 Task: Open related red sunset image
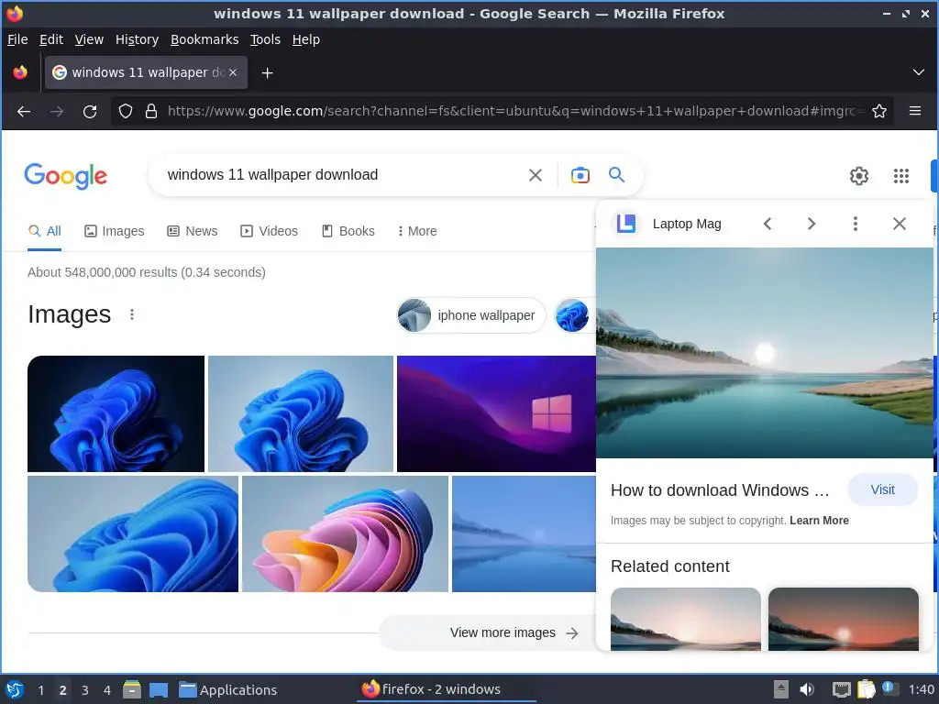point(844,619)
